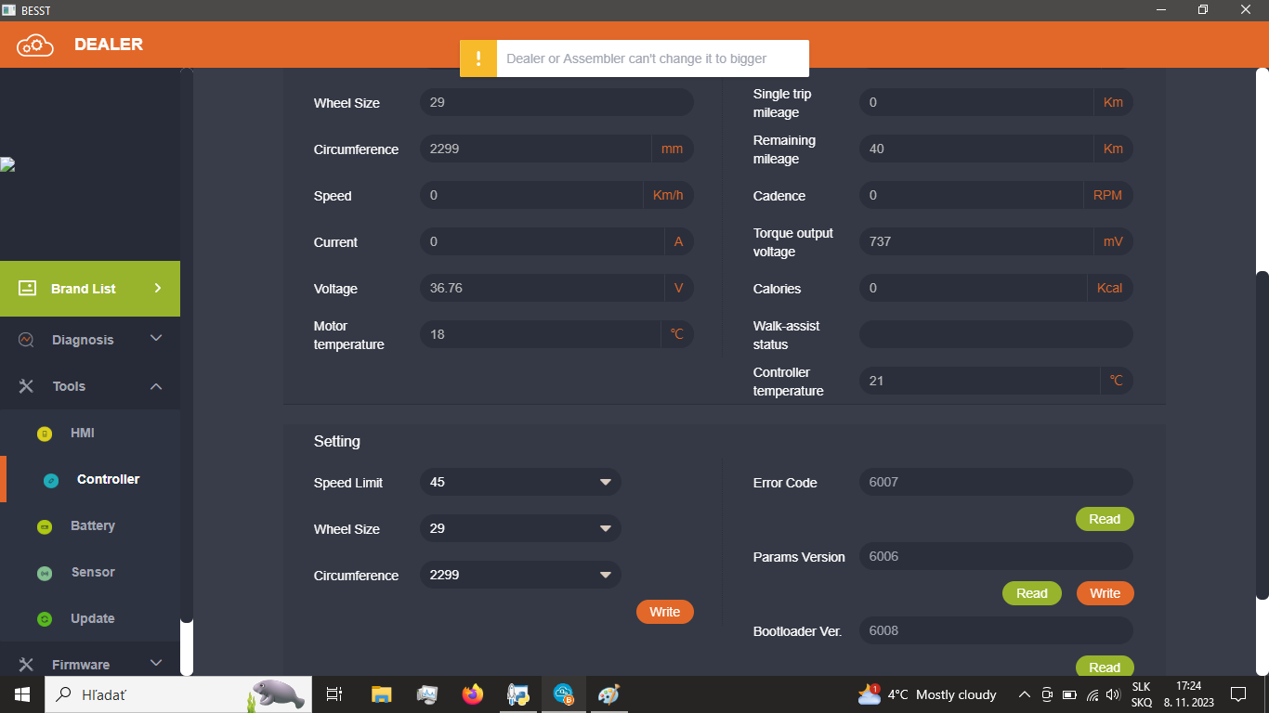Expand the Diagnosis chevron
The height and width of the screenshot is (713, 1269).
pyautogui.click(x=156, y=339)
